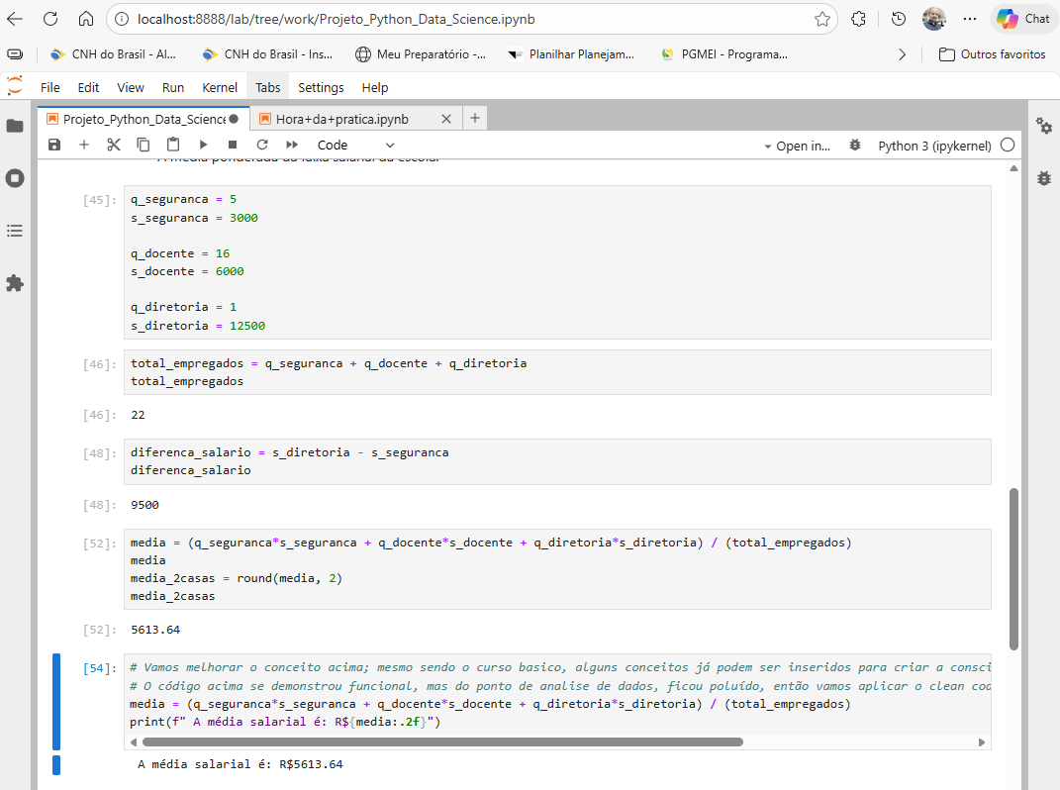
Task: Open the Extension Manager puzzle icon
Action: click(15, 283)
